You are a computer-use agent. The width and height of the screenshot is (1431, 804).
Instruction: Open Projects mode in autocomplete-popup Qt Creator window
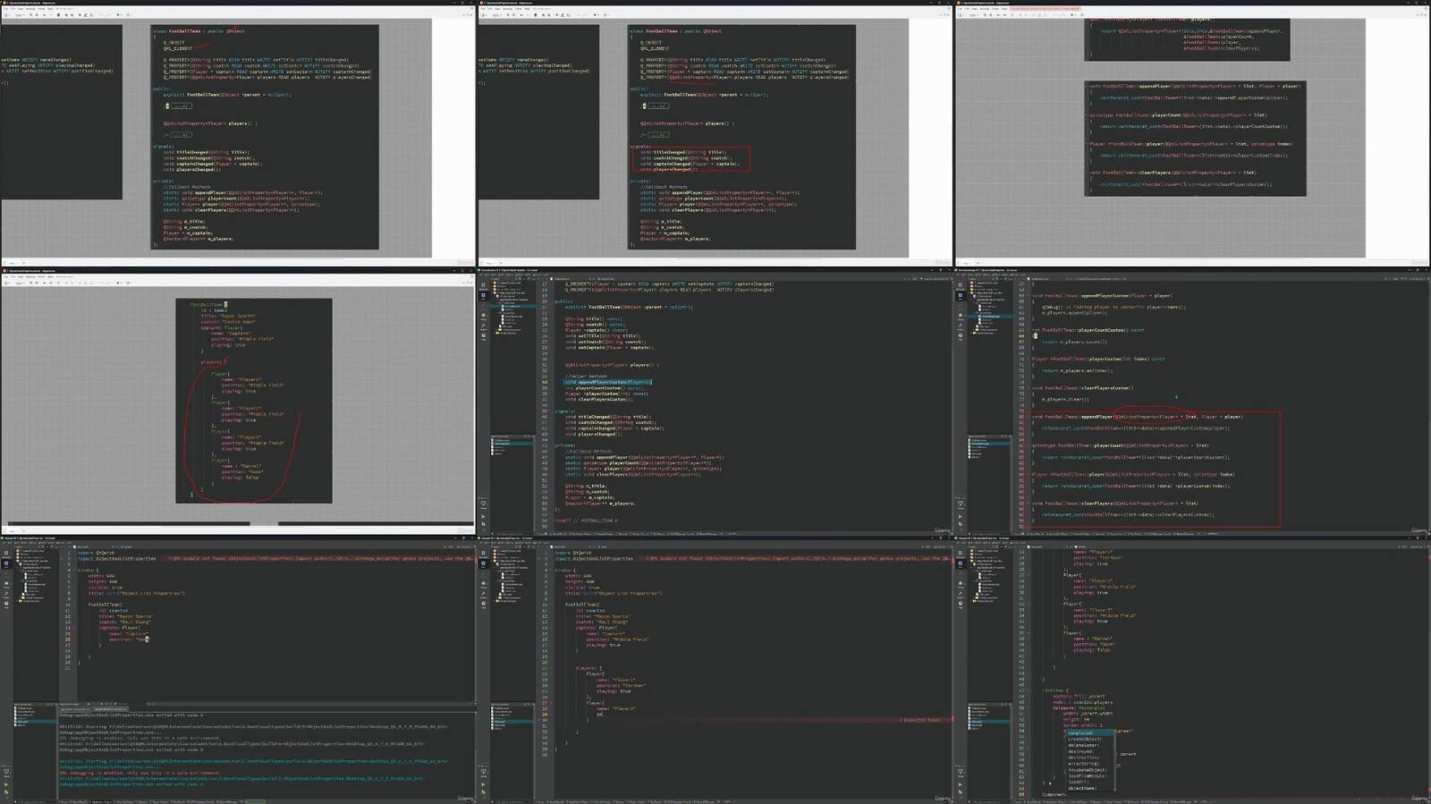point(960,594)
